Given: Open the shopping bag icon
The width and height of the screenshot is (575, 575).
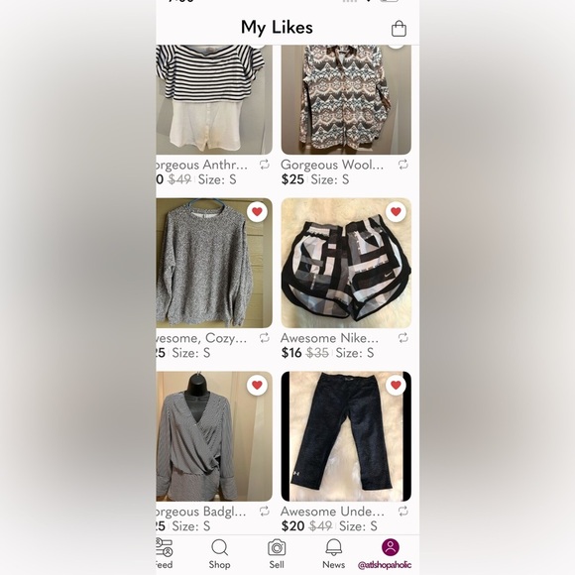Looking at the screenshot, I should (x=399, y=28).
